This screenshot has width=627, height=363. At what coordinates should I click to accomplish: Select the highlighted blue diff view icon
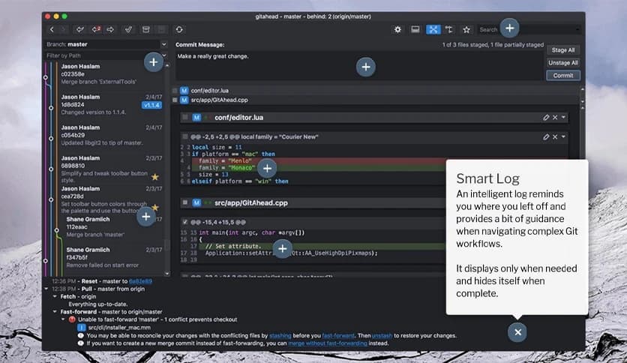pyautogui.click(x=433, y=29)
